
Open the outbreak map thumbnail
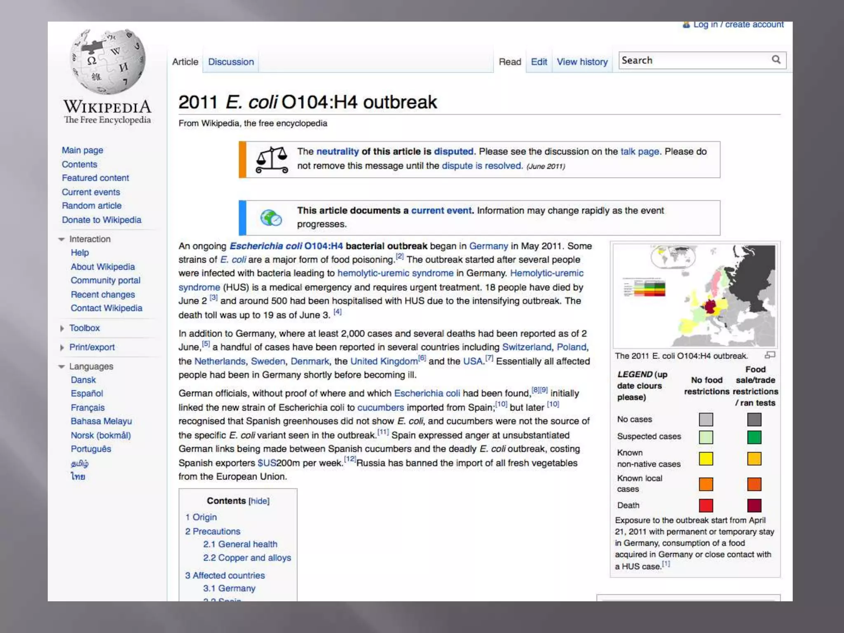pos(694,295)
